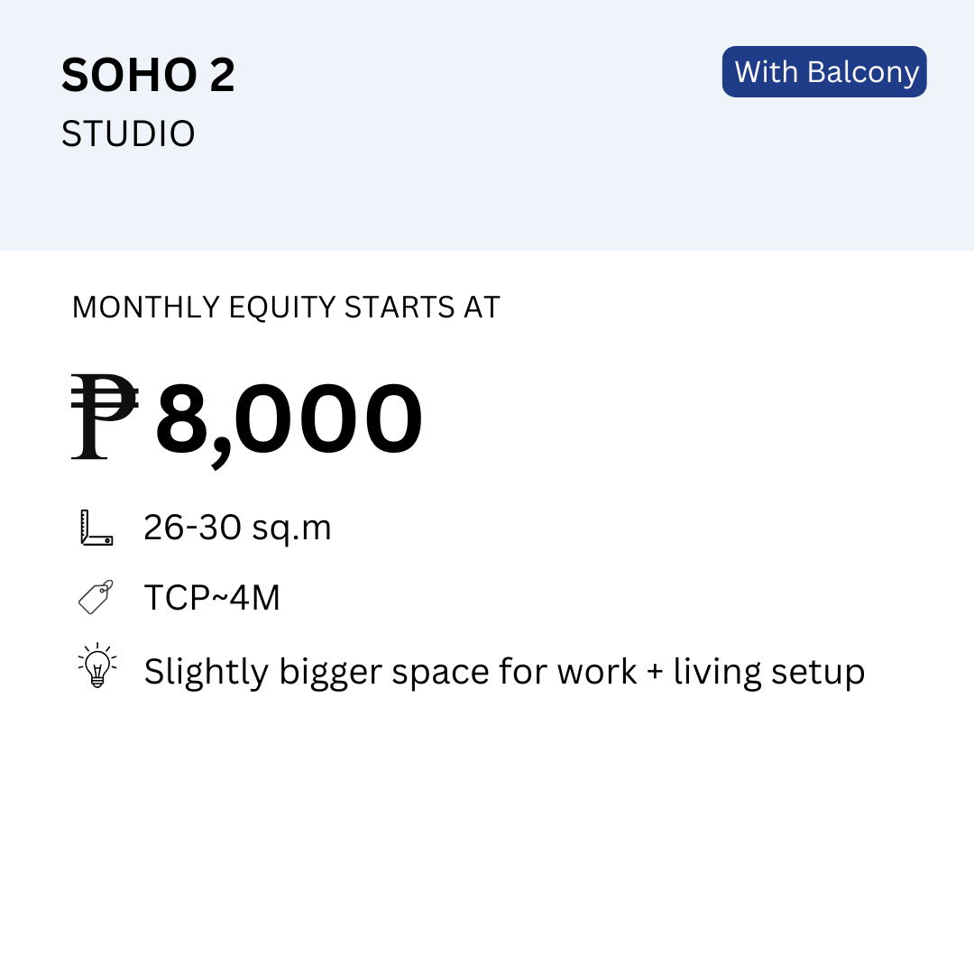The width and height of the screenshot is (974, 974).
Task: Click the words STARTS AT
Action: (x=422, y=308)
